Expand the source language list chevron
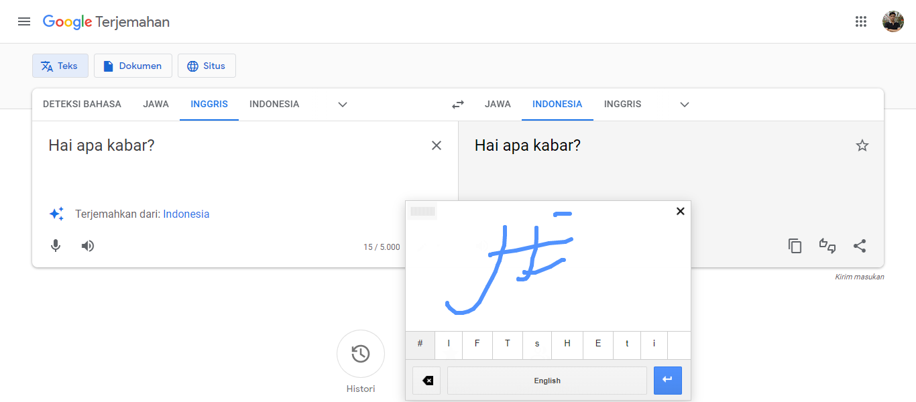 342,105
